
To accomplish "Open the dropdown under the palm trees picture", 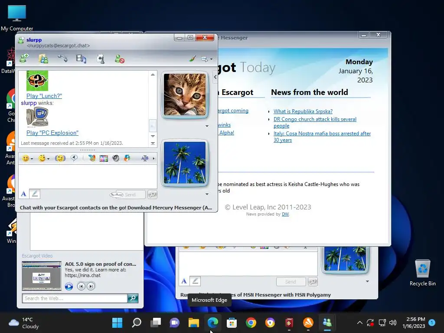I will pos(207,194).
